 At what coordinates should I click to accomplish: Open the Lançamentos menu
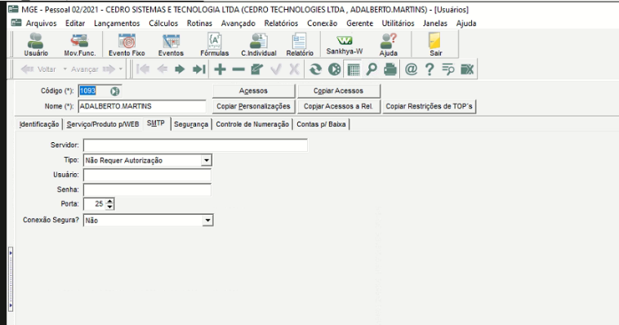[x=117, y=24]
